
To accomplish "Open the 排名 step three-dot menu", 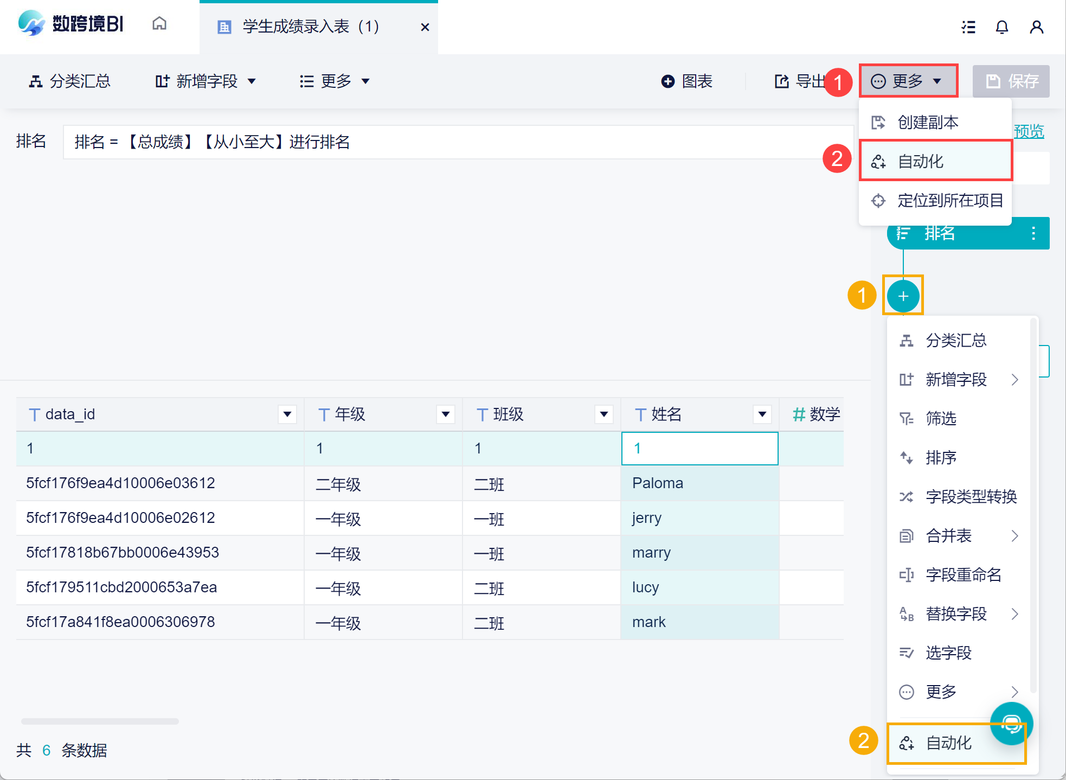I will click(x=1033, y=233).
